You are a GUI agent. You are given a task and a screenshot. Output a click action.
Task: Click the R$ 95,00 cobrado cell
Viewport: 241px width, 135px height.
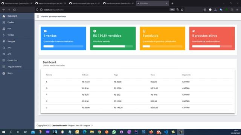[x=86, y=108]
